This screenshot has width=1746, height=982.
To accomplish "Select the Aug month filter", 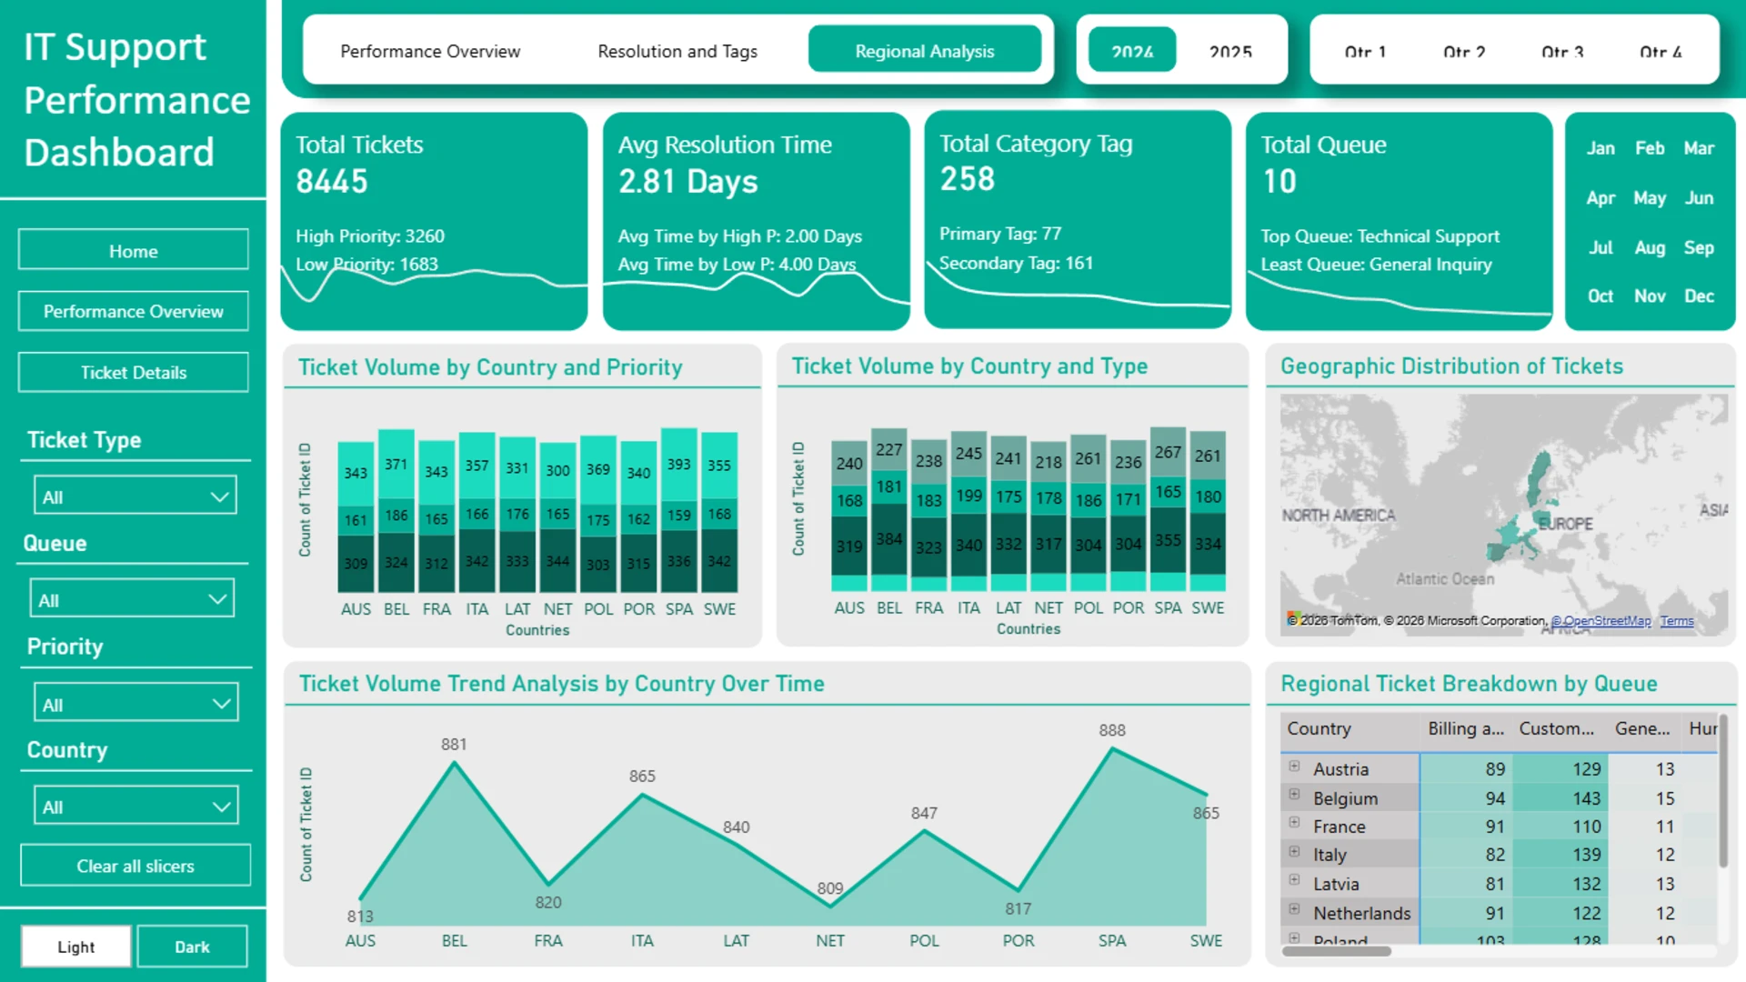I will point(1650,247).
